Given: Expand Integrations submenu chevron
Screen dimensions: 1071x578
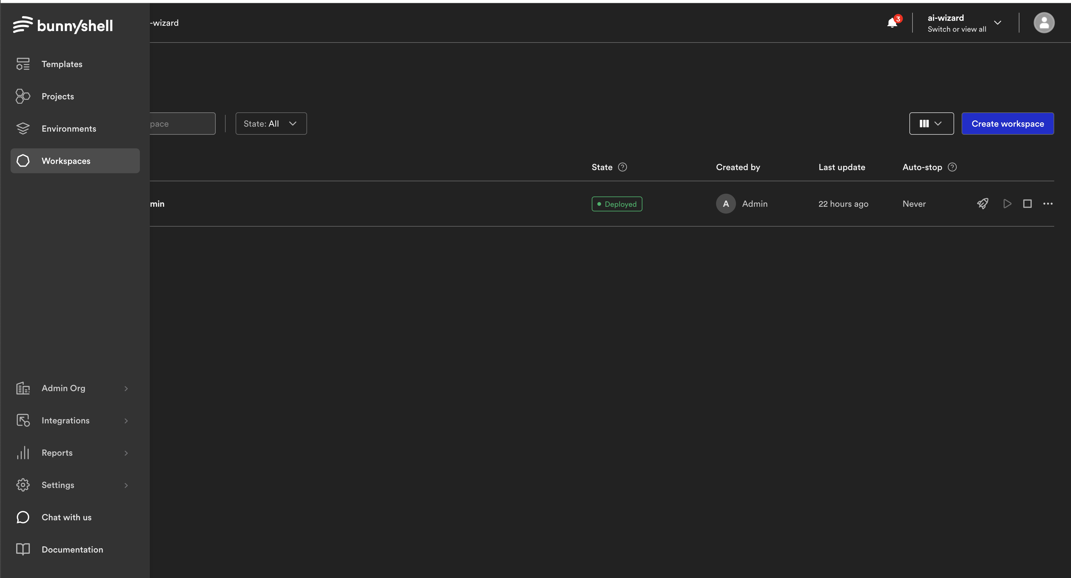Looking at the screenshot, I should 126,421.
